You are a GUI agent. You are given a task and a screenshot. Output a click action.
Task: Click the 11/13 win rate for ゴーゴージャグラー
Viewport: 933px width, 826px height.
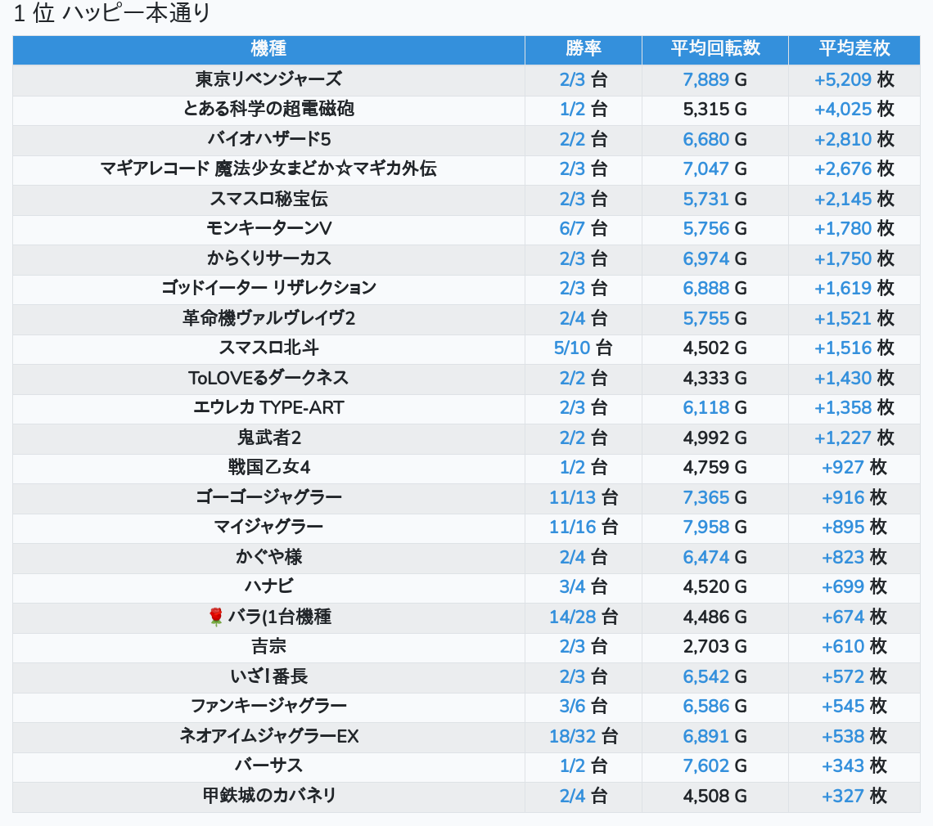(572, 497)
